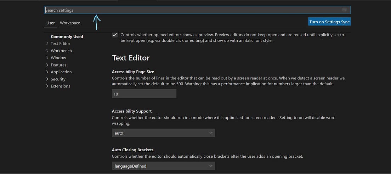This screenshot has width=391, height=174.
Task: Select Commonly Used in settings tree
Action: [x=67, y=37]
